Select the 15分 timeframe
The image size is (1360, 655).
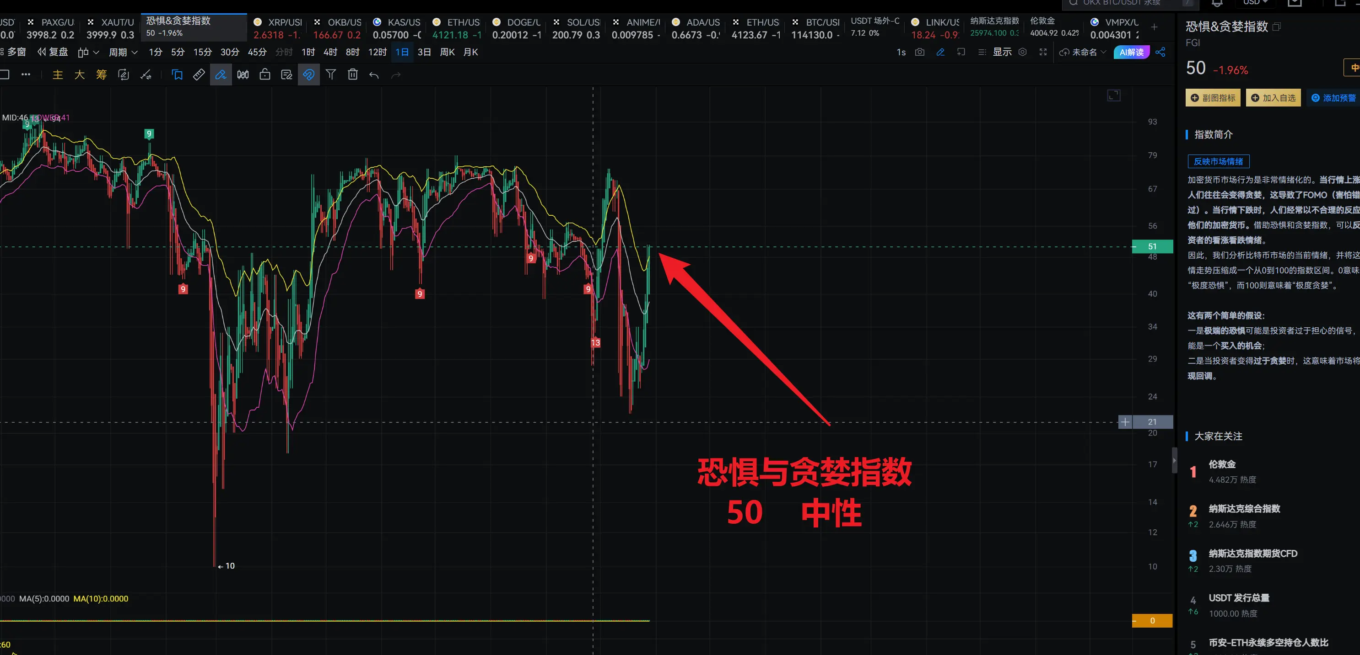tap(202, 52)
